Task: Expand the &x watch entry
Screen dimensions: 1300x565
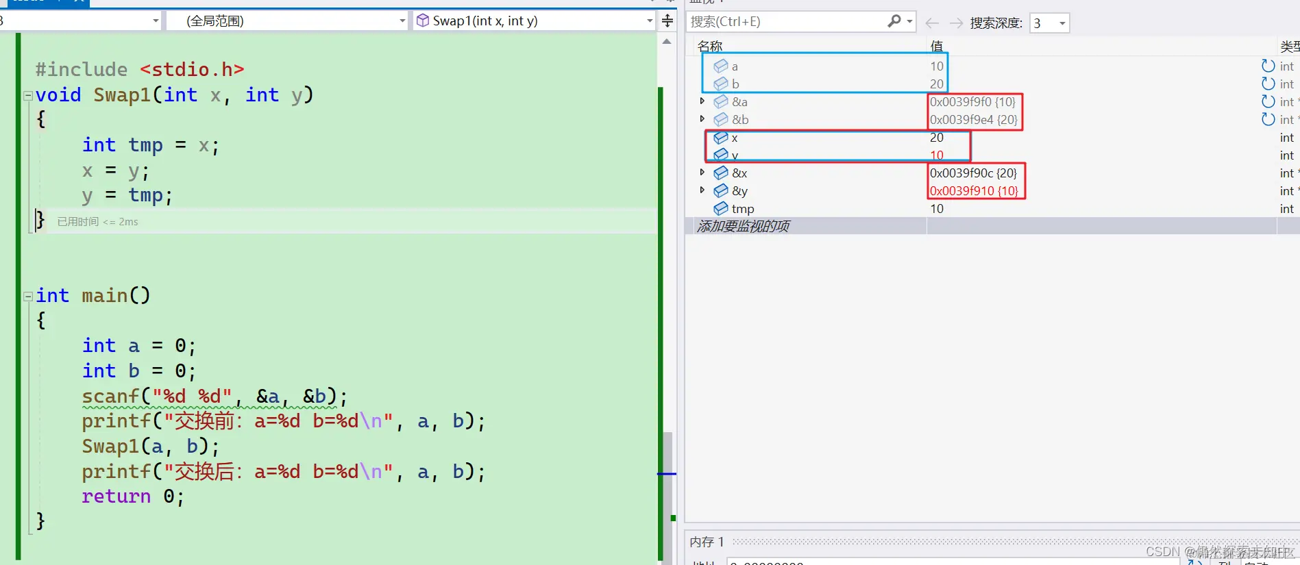Action: [x=702, y=172]
